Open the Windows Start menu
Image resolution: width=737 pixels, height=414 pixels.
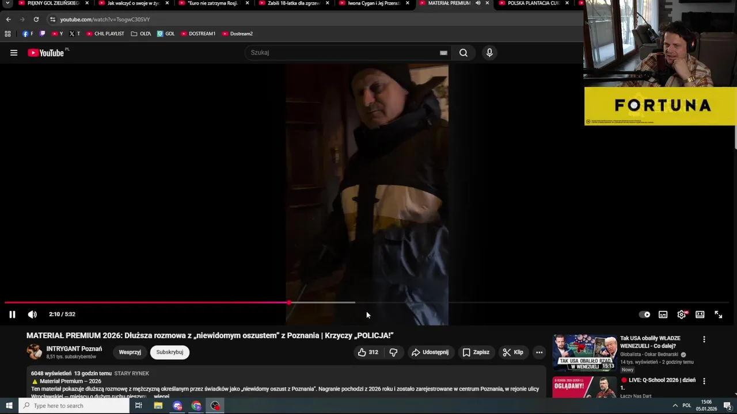pos(9,406)
